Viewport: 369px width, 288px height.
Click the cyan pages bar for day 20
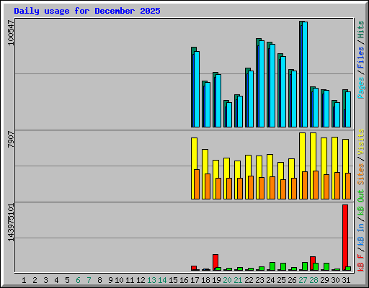click(x=229, y=115)
